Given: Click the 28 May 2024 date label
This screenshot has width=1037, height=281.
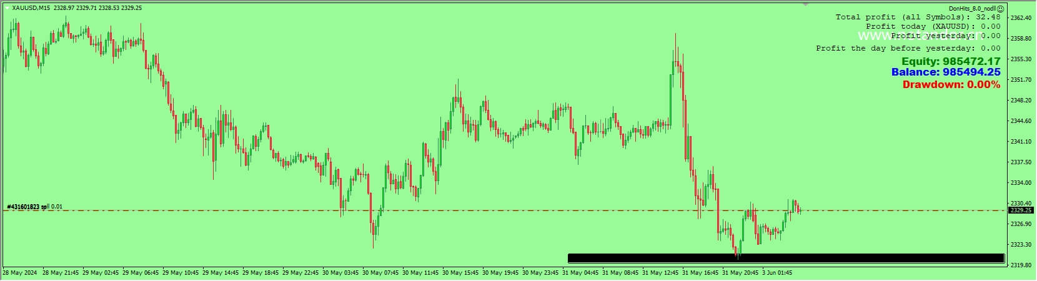Looking at the screenshot, I should pyautogui.click(x=19, y=273).
